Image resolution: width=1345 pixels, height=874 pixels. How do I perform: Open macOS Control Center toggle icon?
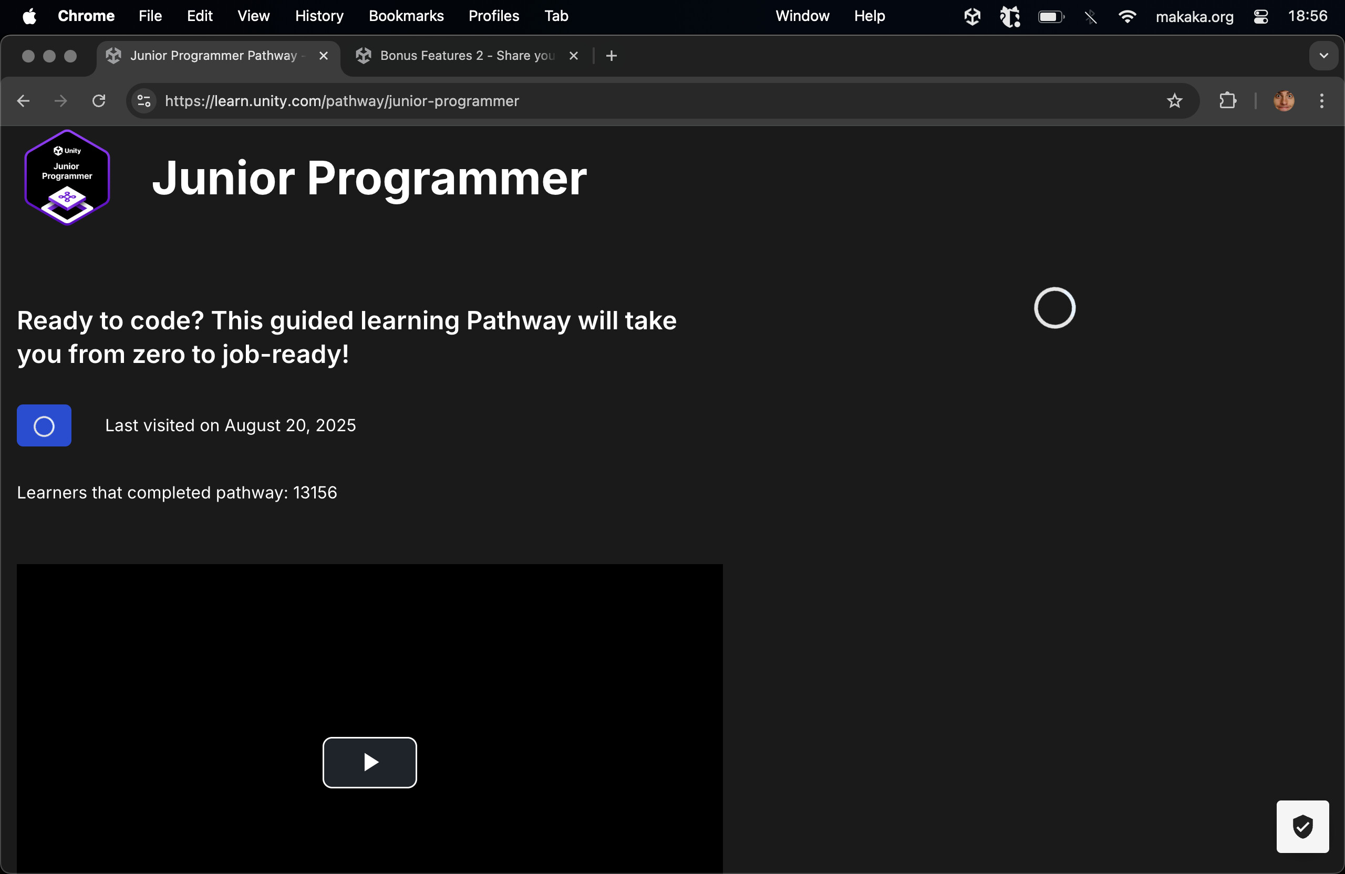pos(1261,16)
